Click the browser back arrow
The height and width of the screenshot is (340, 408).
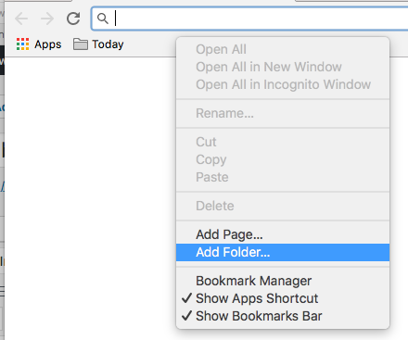coord(21,19)
